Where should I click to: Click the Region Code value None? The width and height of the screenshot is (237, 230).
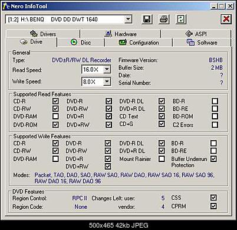81,206
